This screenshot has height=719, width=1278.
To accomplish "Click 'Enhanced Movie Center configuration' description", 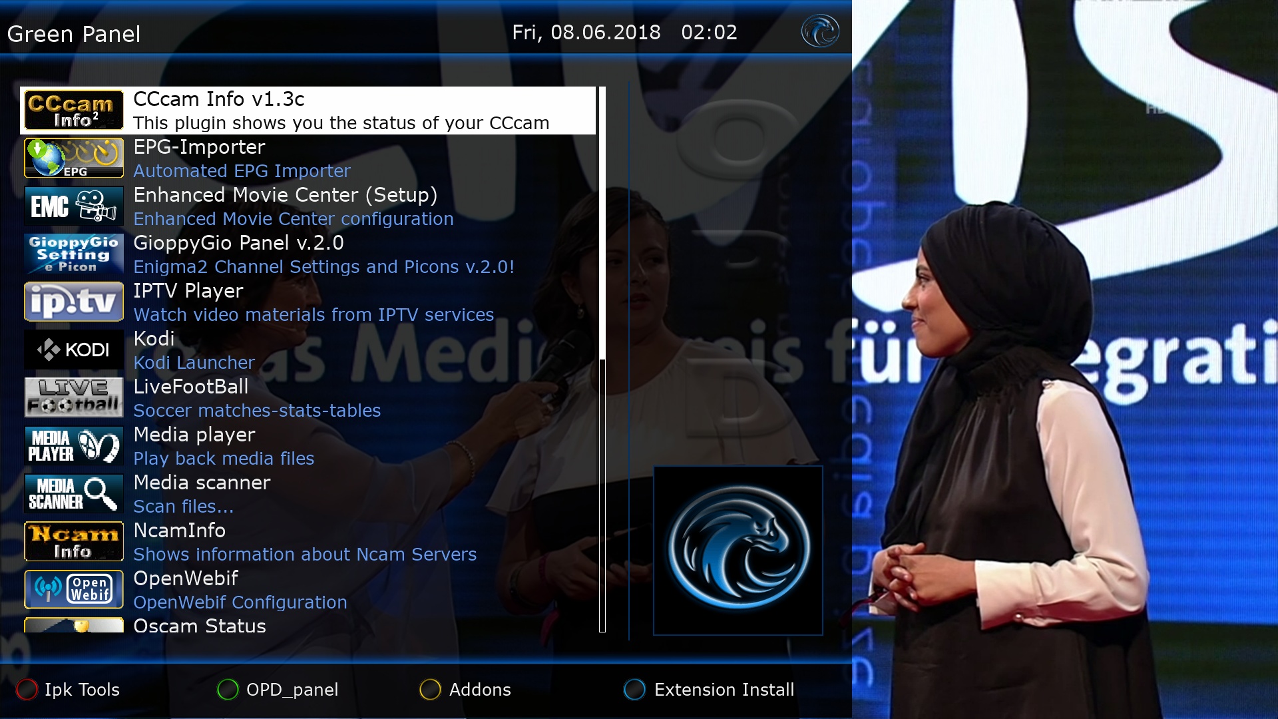I will [x=294, y=219].
